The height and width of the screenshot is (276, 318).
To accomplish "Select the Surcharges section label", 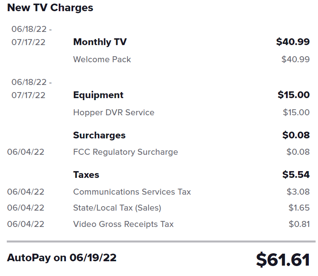I will point(99,135).
